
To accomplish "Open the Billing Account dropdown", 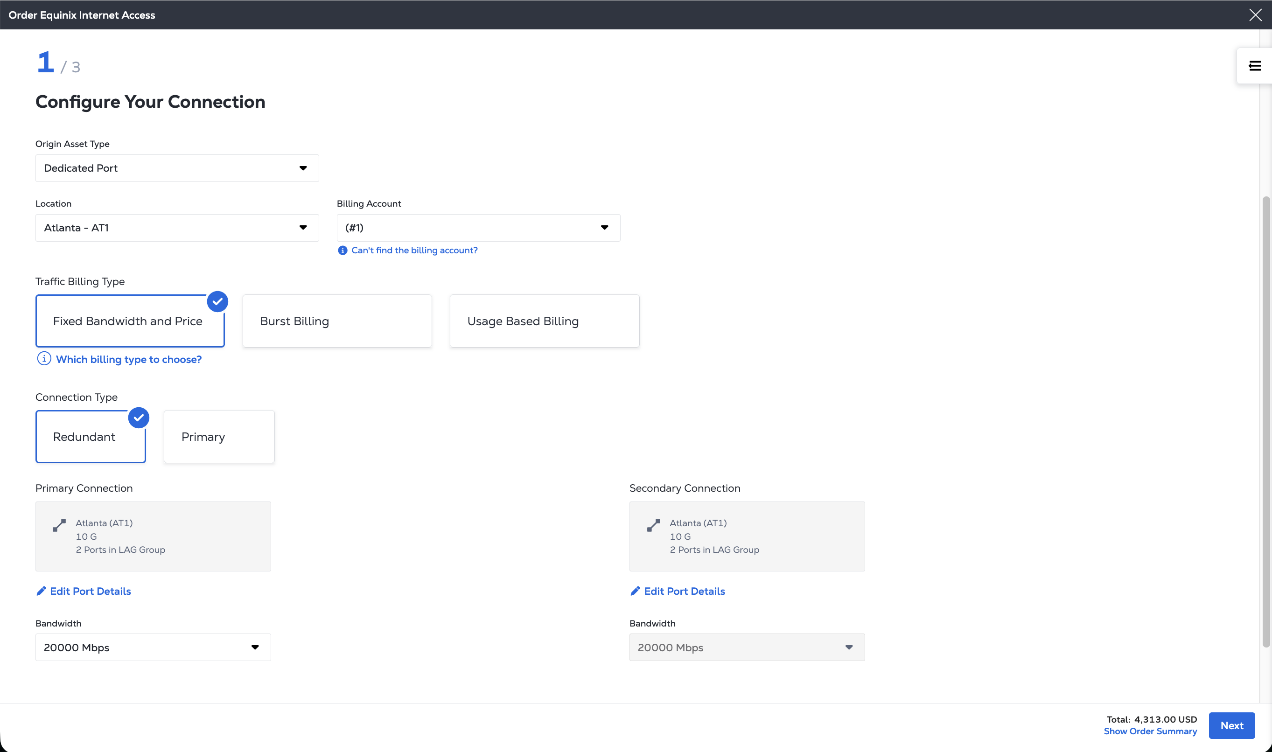I will pos(478,228).
